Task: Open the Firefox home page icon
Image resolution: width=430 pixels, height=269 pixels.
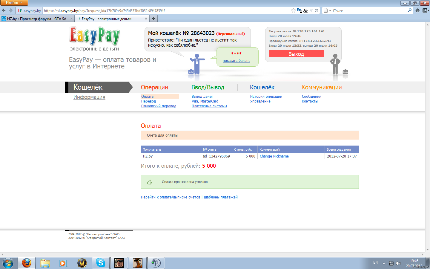Action: point(418,10)
